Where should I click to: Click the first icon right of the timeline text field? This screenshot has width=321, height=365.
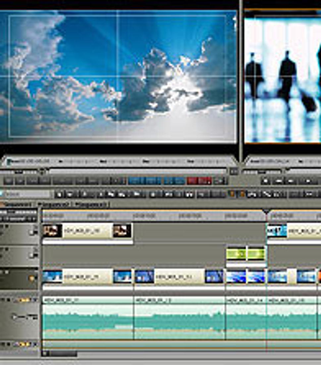[x=59, y=194]
